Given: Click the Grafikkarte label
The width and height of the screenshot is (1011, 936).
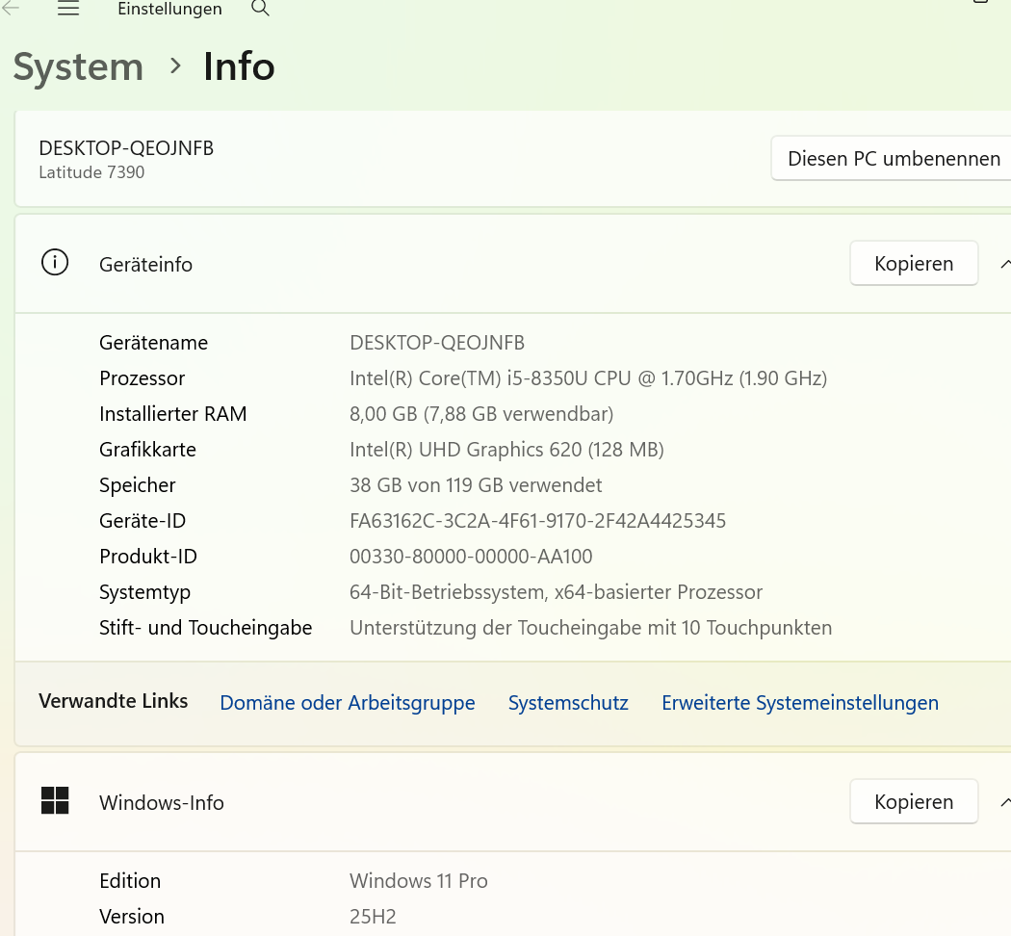Looking at the screenshot, I should [147, 450].
